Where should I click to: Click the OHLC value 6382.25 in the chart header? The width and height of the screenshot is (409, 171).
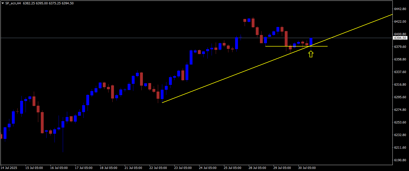(29, 3)
